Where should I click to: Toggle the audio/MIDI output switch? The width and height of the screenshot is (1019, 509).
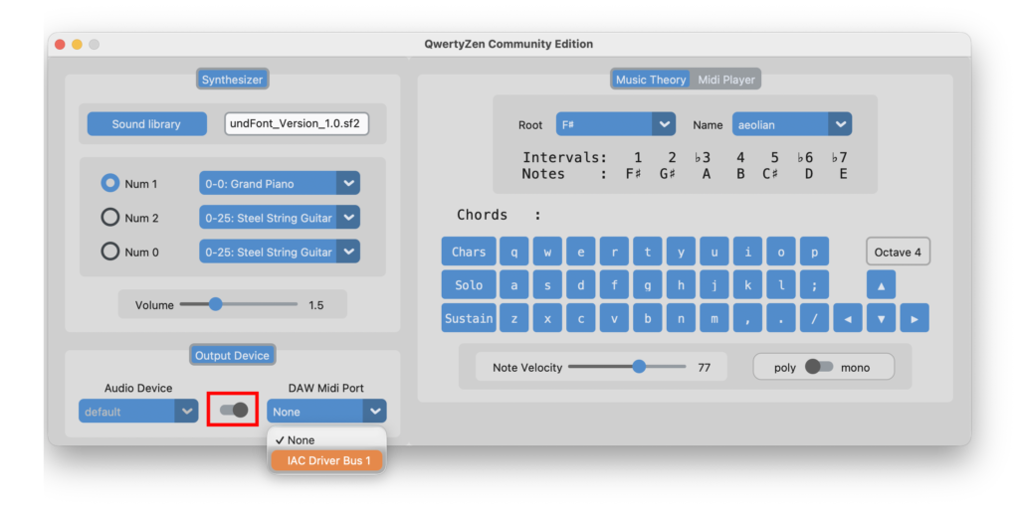(233, 410)
